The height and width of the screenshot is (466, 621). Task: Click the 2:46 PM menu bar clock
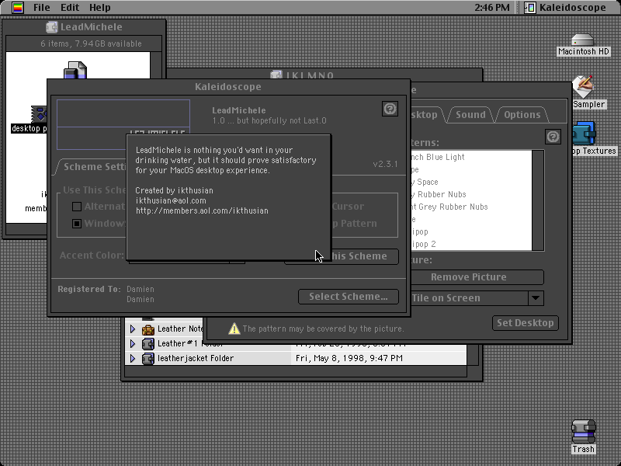[492, 8]
